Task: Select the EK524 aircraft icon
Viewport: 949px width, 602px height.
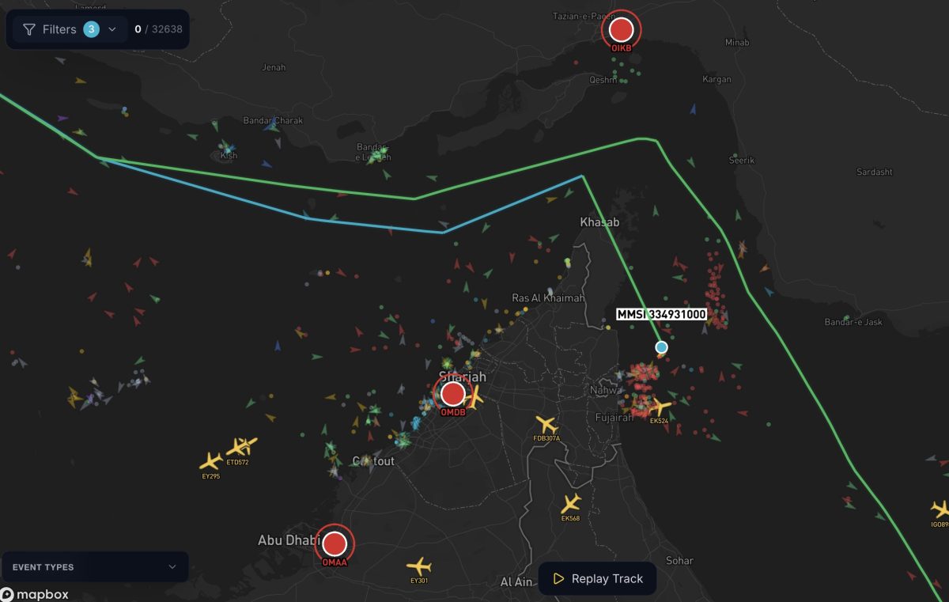Action: click(659, 408)
